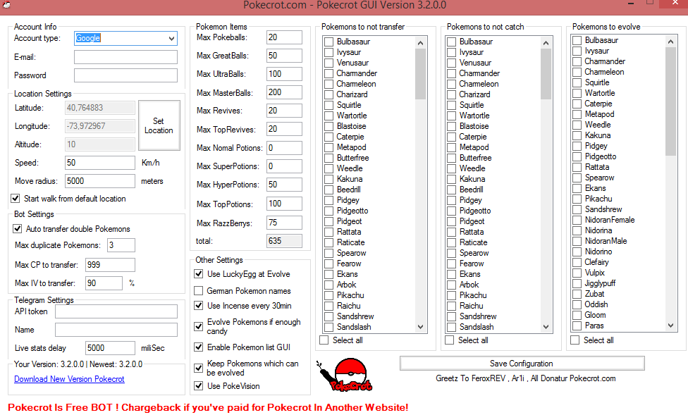Click the Max UltraBalls field
The image size is (688, 415).
[284, 74]
